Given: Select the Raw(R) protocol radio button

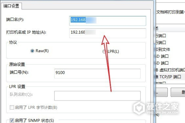Looking at the screenshot, I should [x=32, y=51].
